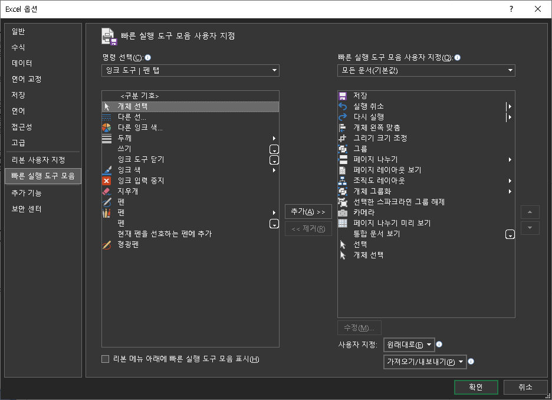Click the 저장 floppy disk icon in the right list
Image resolution: width=552 pixels, height=400 pixels.
pyautogui.click(x=343, y=96)
